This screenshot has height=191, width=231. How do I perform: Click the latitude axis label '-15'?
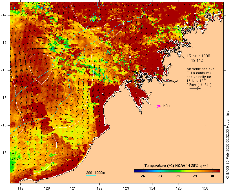4,43
